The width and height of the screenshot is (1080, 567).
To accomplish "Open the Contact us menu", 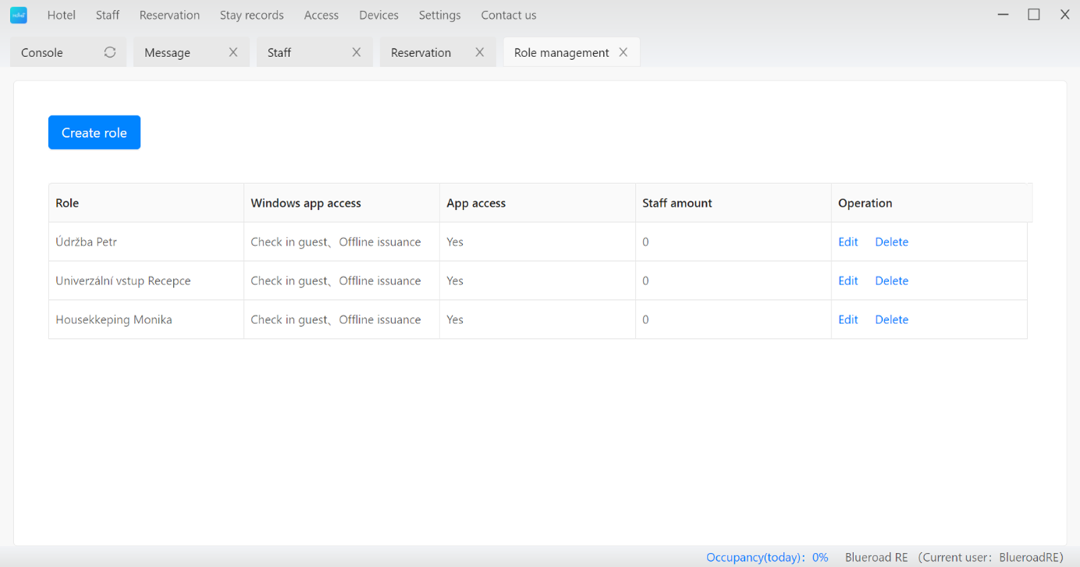I will 508,15.
